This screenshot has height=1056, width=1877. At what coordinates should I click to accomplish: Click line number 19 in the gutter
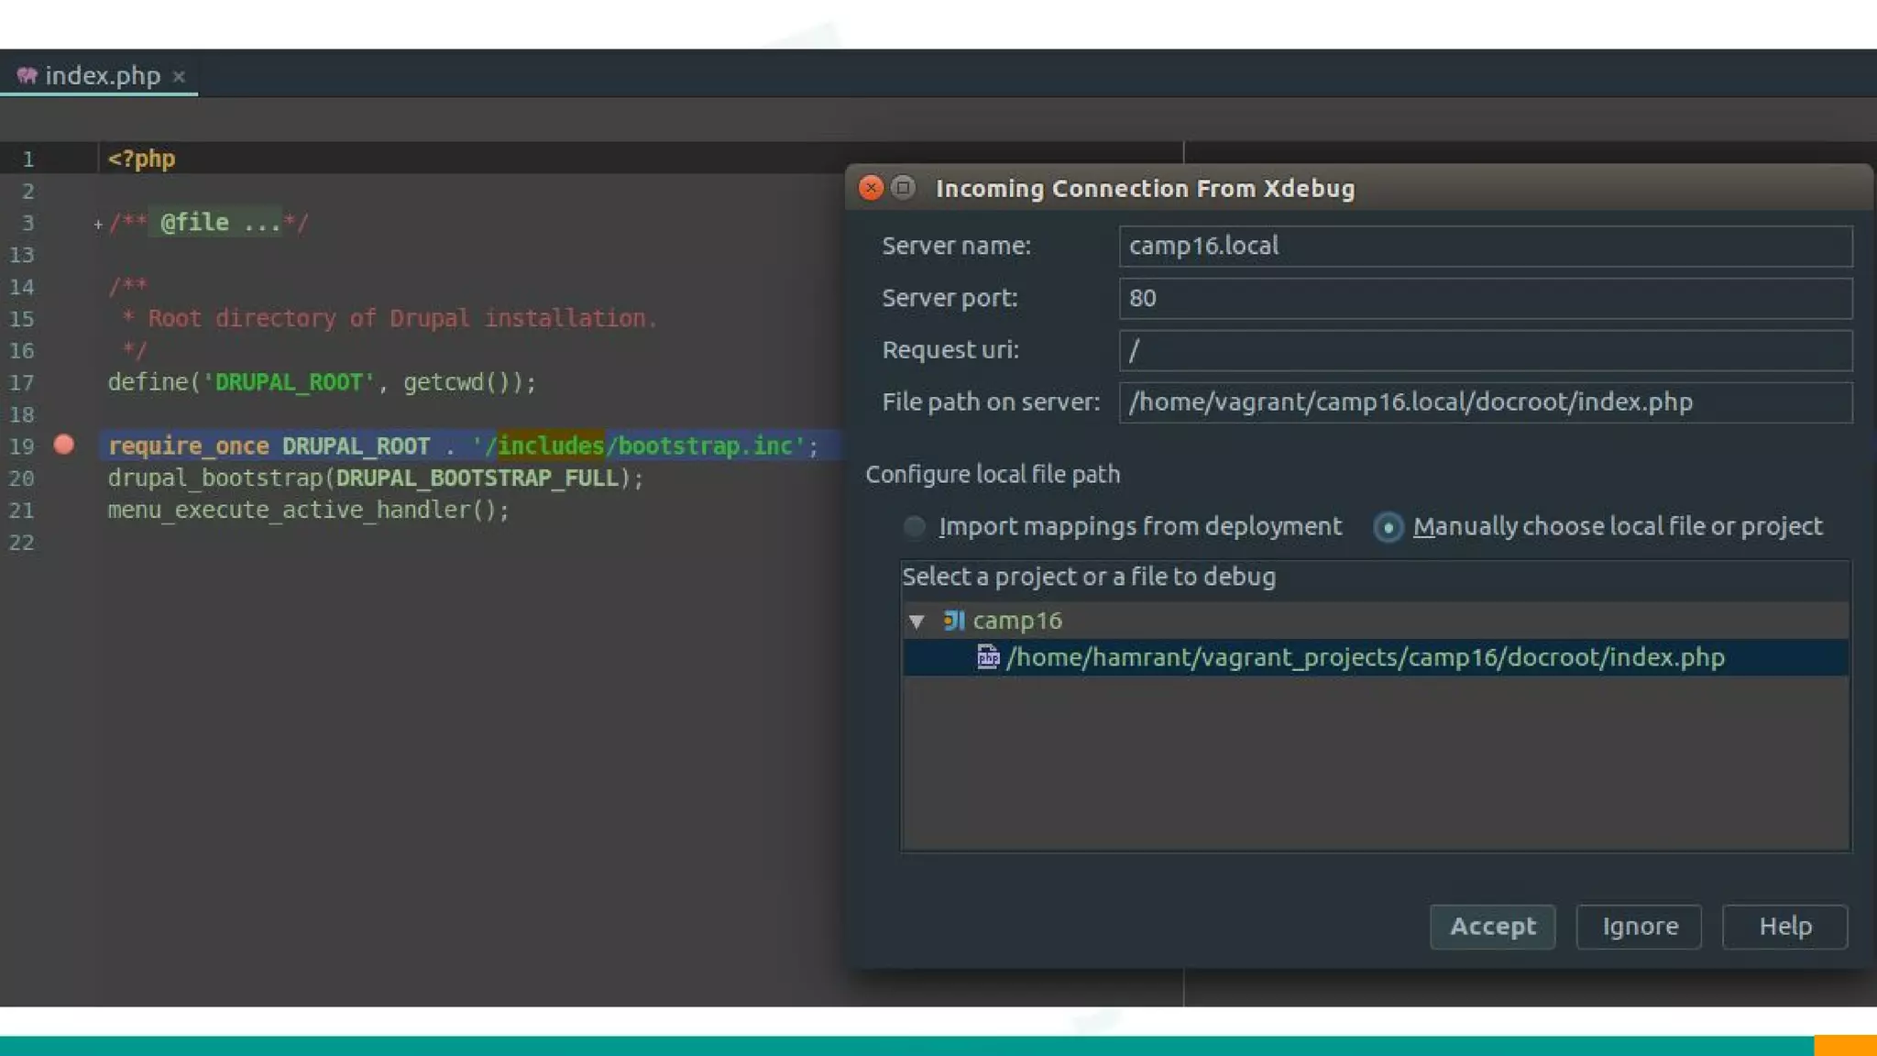(x=22, y=446)
